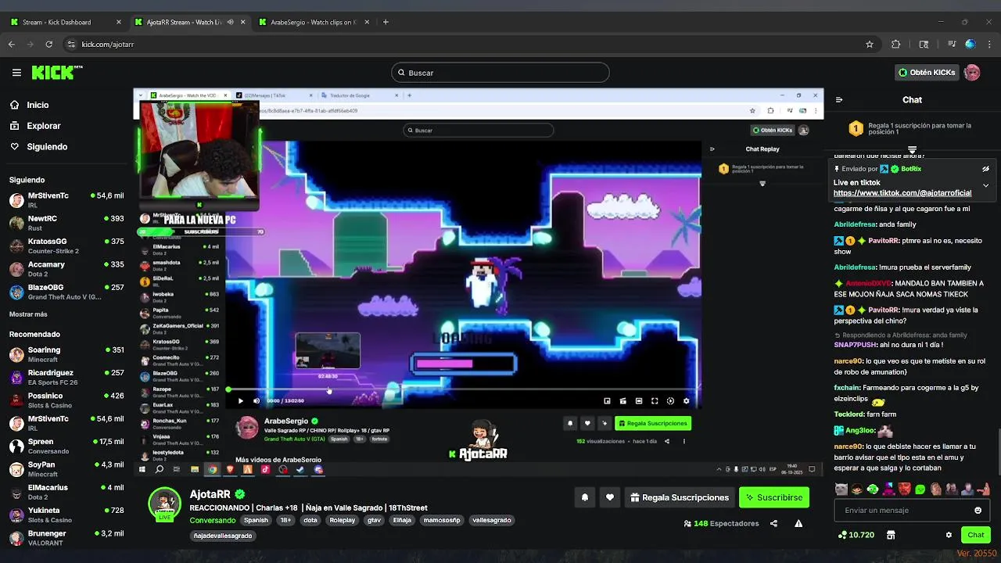Open the Kick shop icon below chat
The image size is (1001, 563).
(x=891, y=535)
